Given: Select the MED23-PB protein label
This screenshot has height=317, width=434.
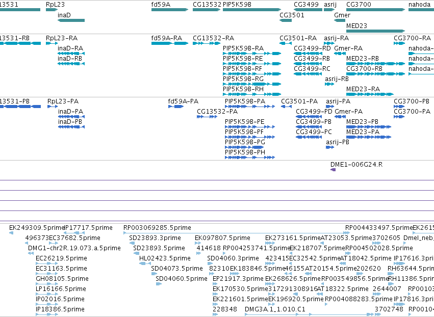Looking at the screenshot, I should (x=362, y=122).
